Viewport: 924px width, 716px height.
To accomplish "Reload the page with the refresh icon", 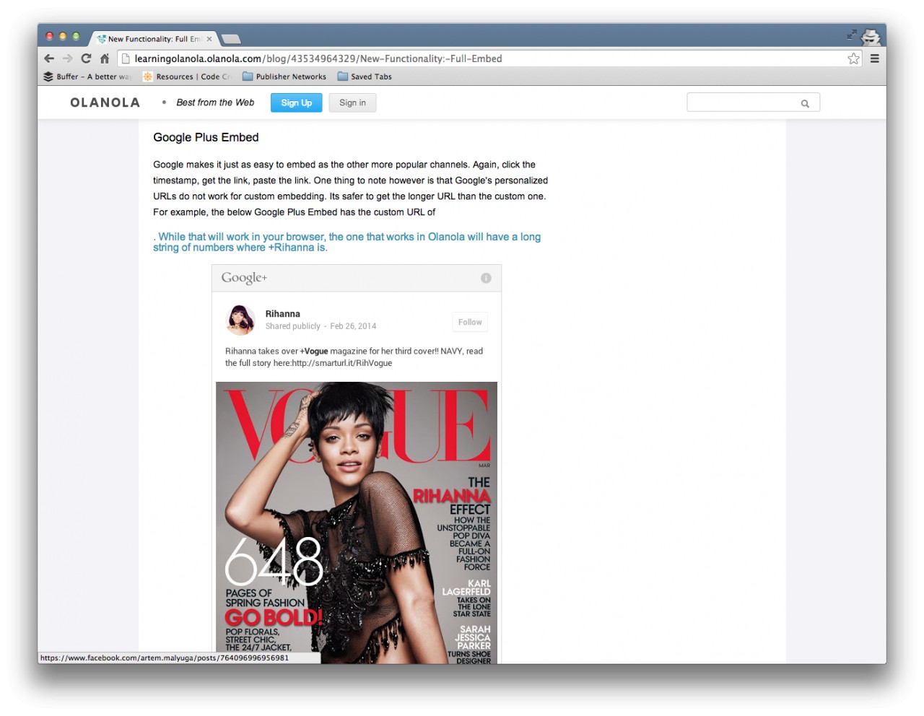I will [x=86, y=58].
